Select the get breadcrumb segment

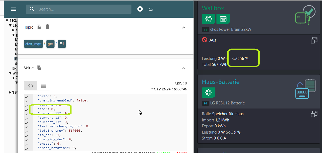[50, 44]
